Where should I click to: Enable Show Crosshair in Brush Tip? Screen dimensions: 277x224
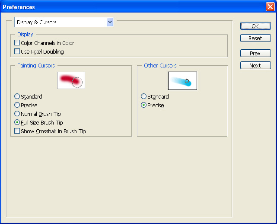coord(17,131)
